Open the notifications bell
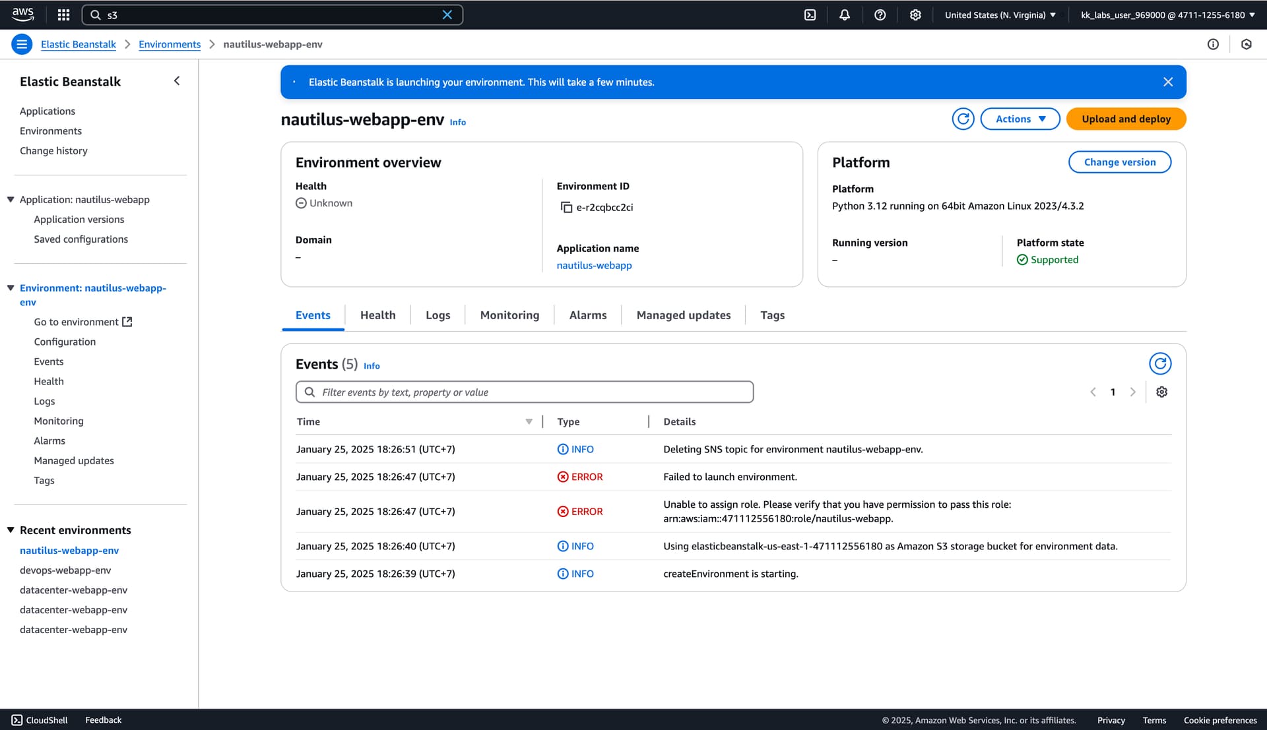The width and height of the screenshot is (1267, 730). point(845,15)
